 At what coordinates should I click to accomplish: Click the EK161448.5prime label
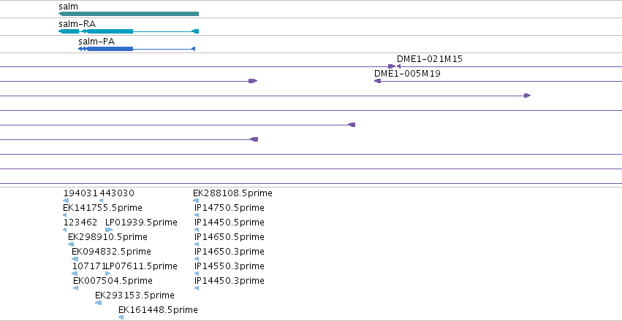pyautogui.click(x=159, y=310)
